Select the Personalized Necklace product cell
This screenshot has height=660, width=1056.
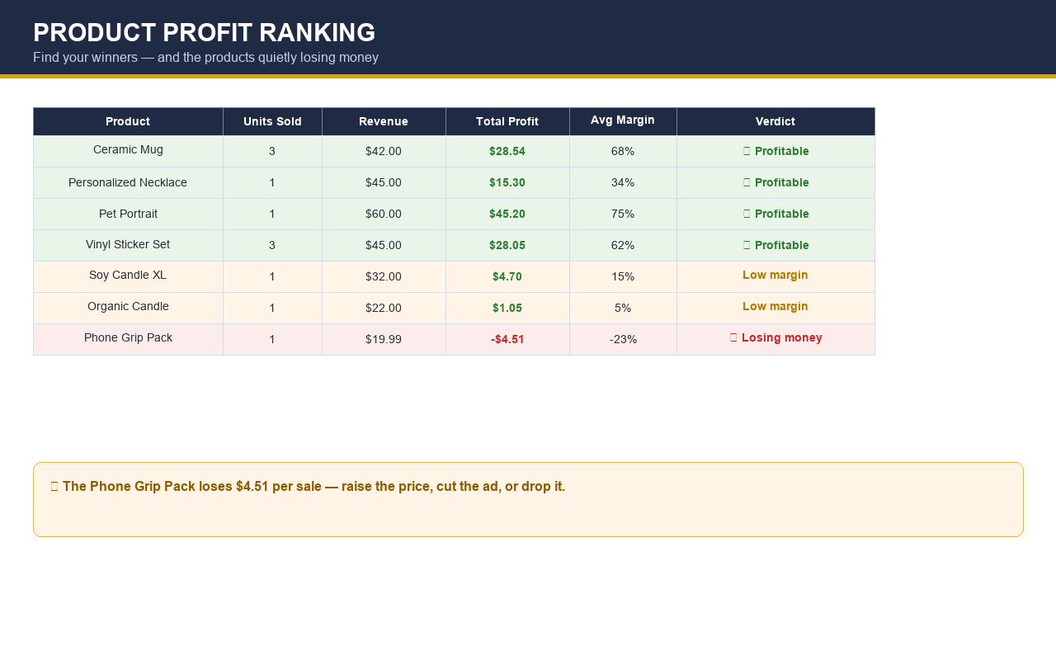click(128, 182)
